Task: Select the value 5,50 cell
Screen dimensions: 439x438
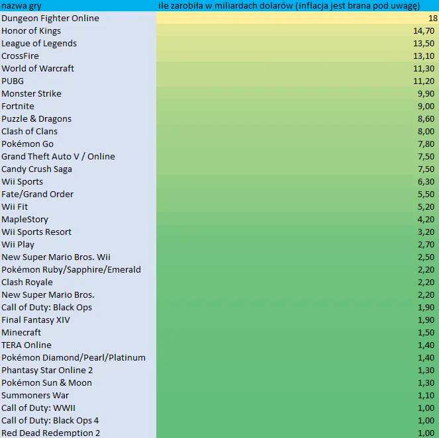Action: [x=297, y=194]
